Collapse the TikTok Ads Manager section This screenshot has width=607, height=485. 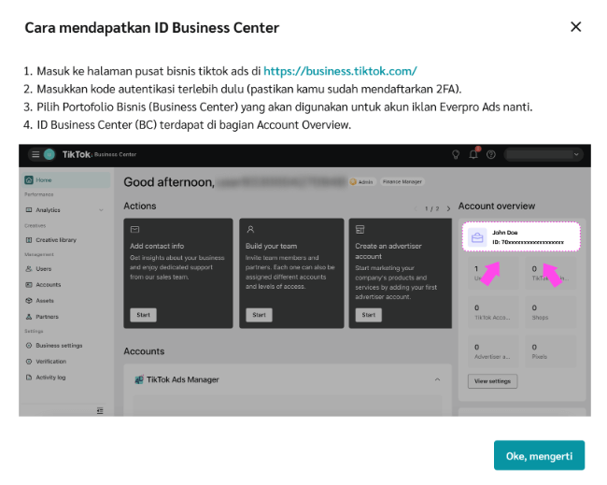point(437,379)
